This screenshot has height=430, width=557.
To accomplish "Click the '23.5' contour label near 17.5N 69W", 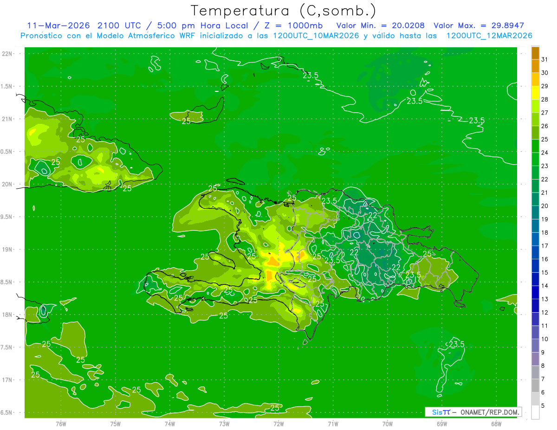I will point(457,344).
